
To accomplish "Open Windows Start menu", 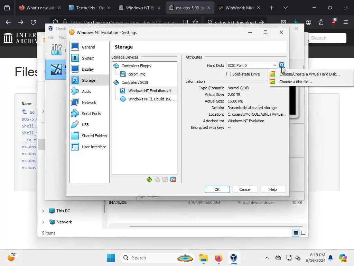I will (111, 258).
